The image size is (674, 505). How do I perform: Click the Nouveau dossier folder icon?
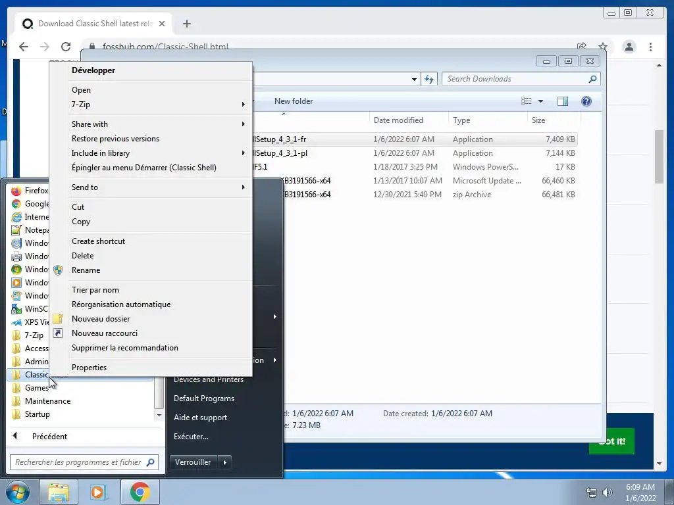pos(58,319)
